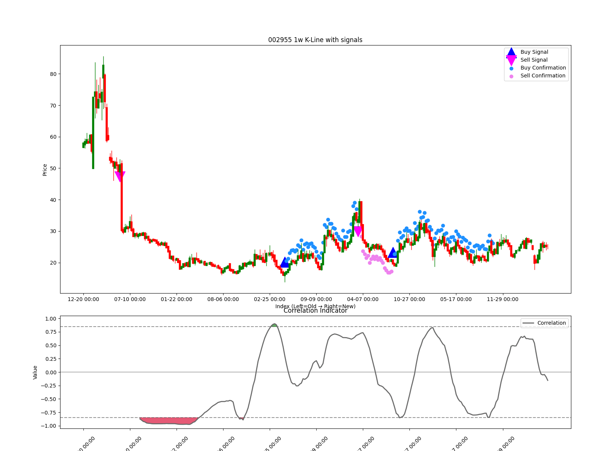
Task: Click the blue Buy Confirmation dot in legend
Action: (x=511, y=68)
